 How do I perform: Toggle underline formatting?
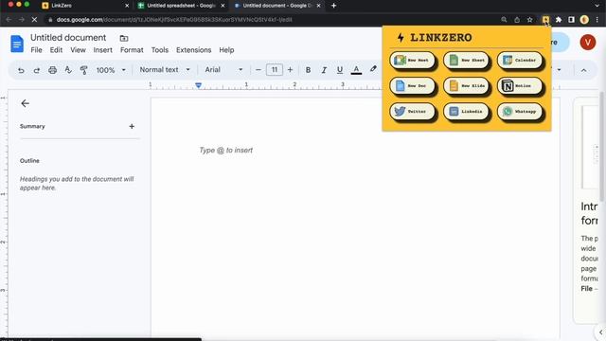click(x=340, y=70)
